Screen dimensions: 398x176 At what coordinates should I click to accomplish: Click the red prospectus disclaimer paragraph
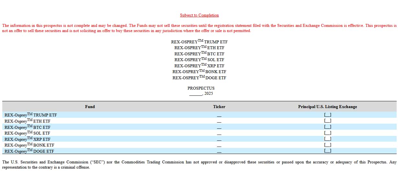point(199,28)
